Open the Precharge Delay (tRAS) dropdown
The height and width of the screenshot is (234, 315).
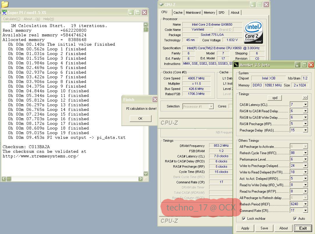coord(305,130)
